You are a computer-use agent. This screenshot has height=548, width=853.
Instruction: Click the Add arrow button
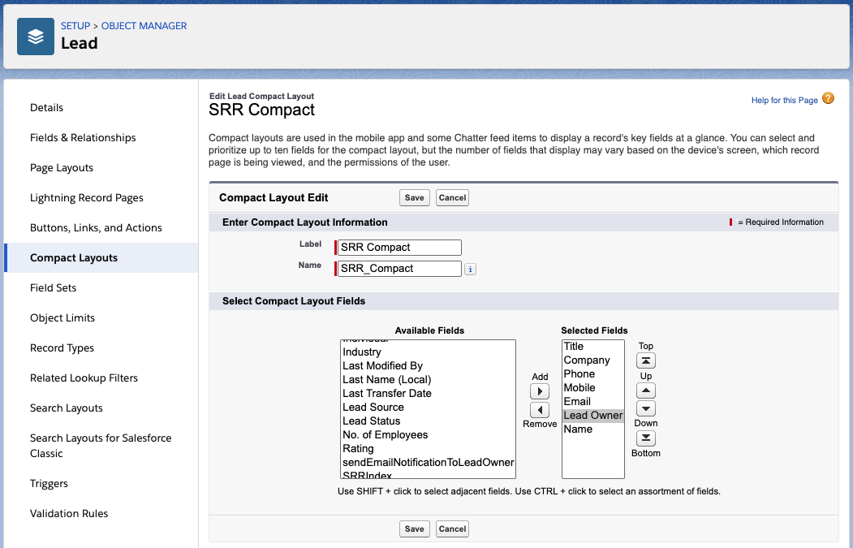[540, 391]
